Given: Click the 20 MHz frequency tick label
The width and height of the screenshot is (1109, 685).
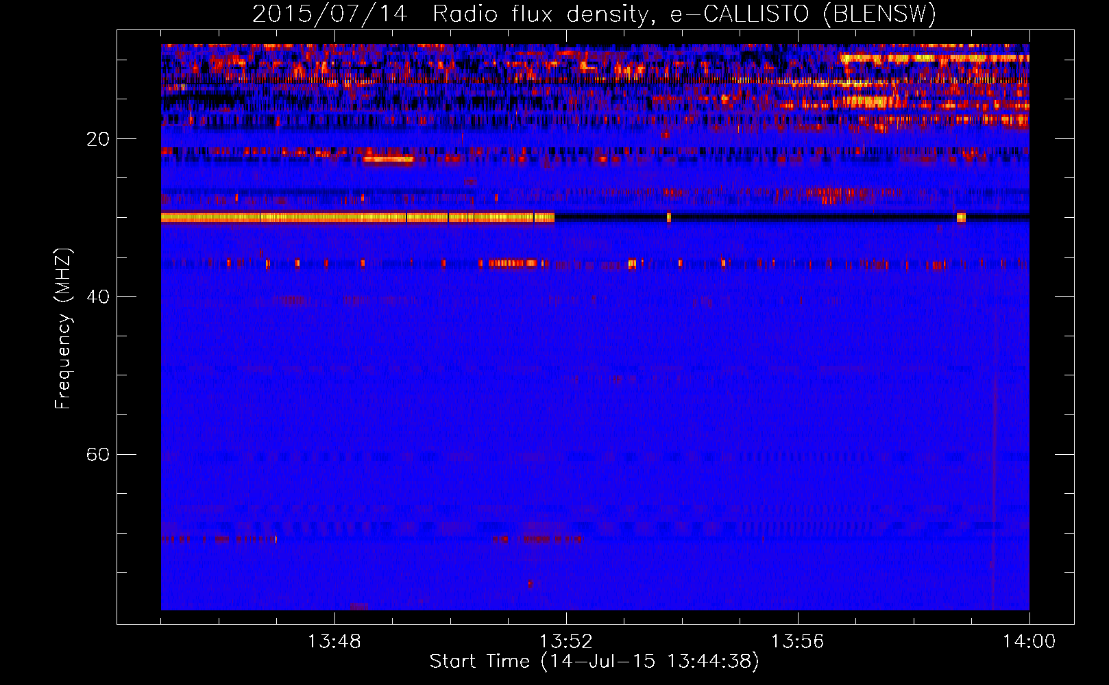Looking at the screenshot, I should point(97,139).
